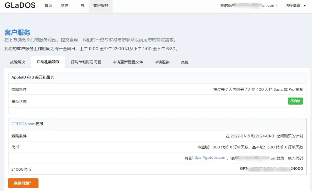This screenshot has height=191, width=312.
Task: Select the 其他 tab
Action: [x=185, y=62]
